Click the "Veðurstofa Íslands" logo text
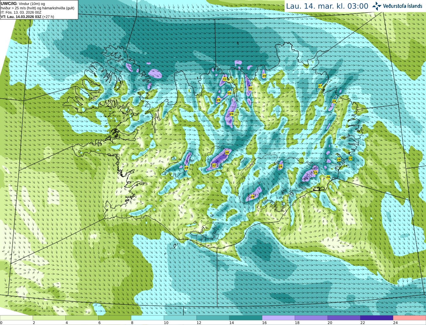This screenshot has height=325, width=426. [x=403, y=6]
